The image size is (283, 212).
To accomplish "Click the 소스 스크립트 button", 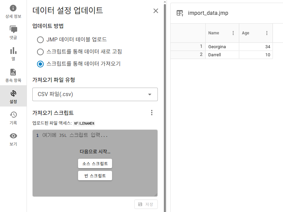I will [95, 163].
